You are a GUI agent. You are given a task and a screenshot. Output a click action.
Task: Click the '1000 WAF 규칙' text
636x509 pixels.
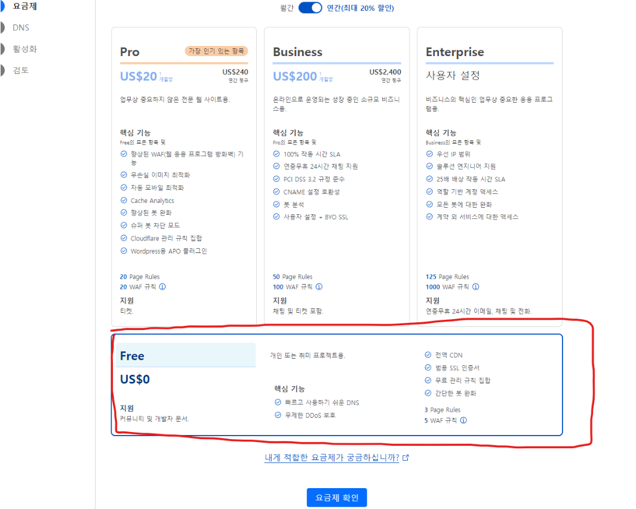447,287
